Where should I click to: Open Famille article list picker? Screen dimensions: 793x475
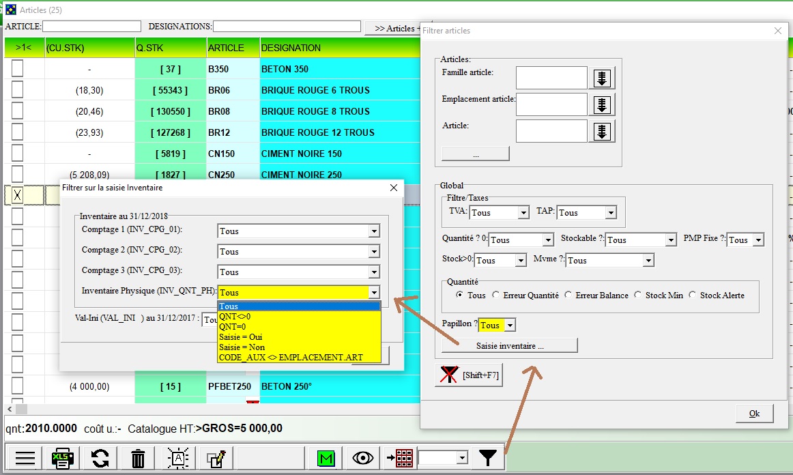tap(602, 78)
